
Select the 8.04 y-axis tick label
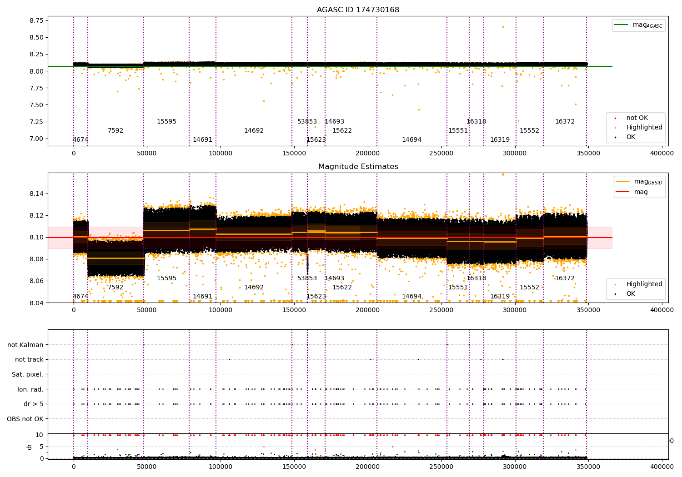point(36,303)
